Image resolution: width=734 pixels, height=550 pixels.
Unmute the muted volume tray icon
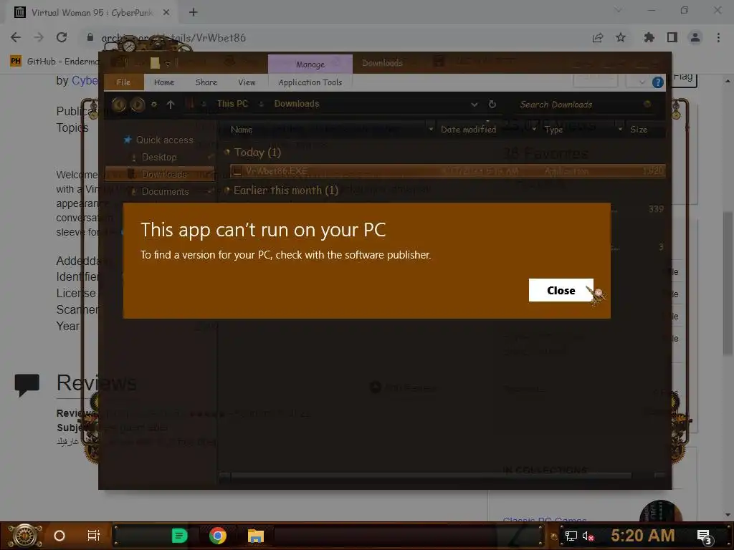[588, 536]
